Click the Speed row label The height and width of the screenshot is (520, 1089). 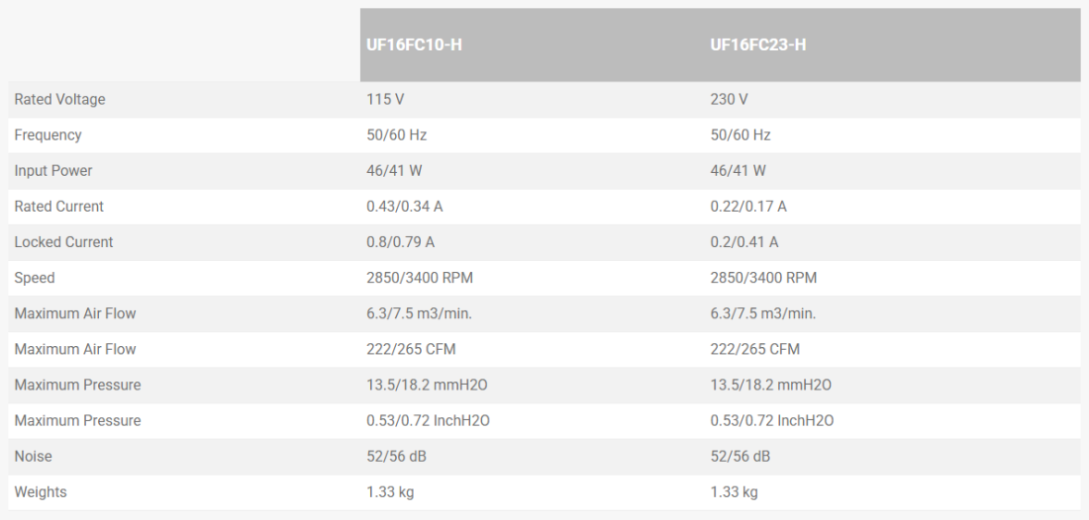(x=35, y=278)
